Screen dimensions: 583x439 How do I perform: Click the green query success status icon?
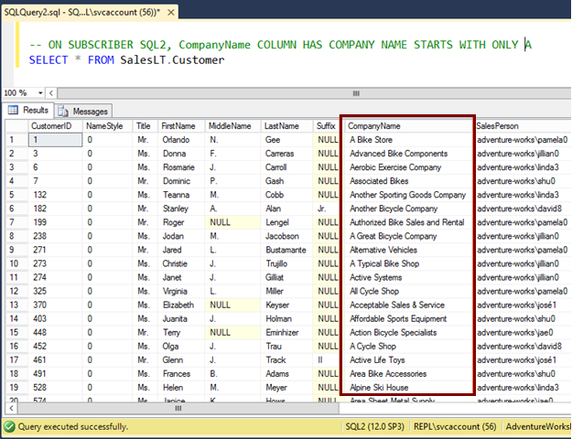coord(9,427)
